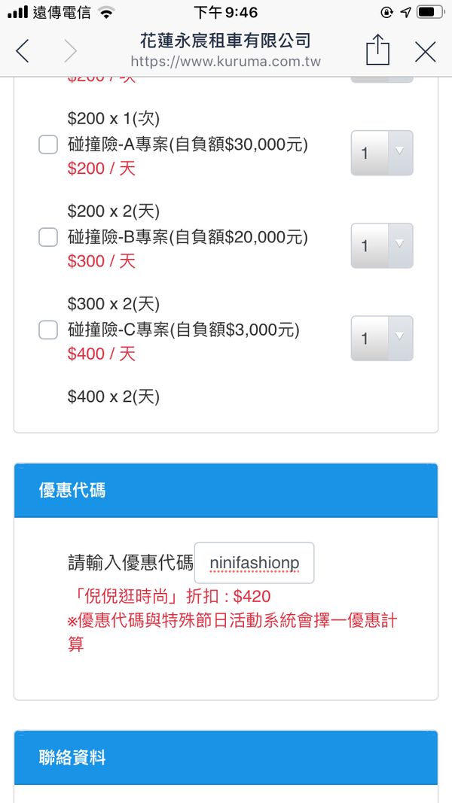Enable the 碰撞險-B專案 checkbox

[48, 238]
